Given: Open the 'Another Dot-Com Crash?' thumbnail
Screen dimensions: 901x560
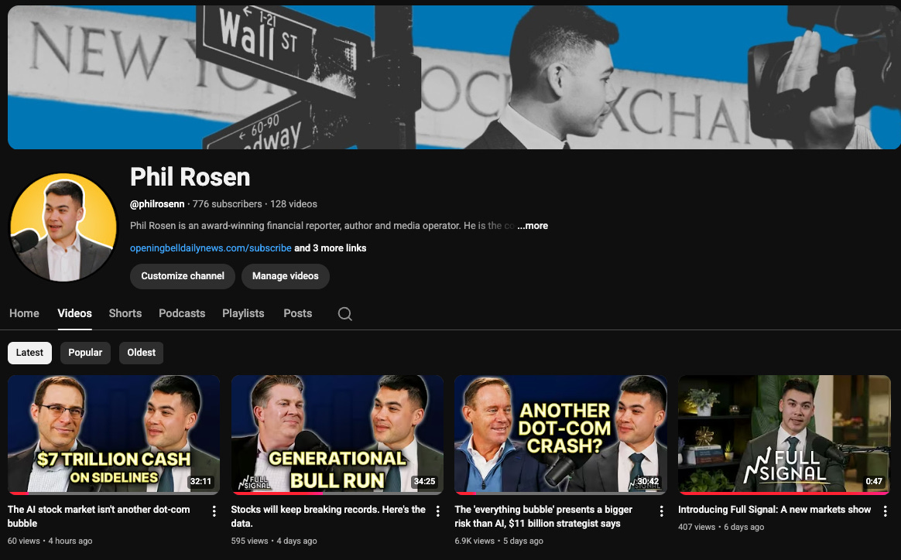Looking at the screenshot, I should 561,435.
